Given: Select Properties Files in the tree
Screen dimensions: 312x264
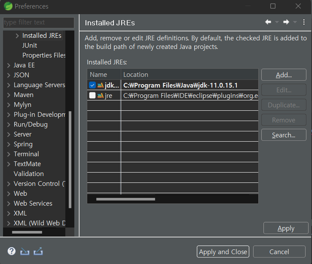Looking at the screenshot, I should 44,55.
